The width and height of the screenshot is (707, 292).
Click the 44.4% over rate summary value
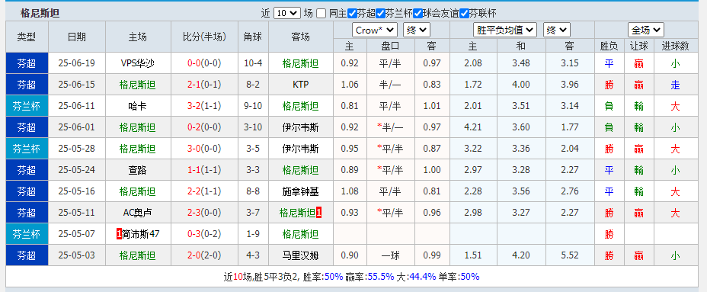pyautogui.click(x=423, y=276)
